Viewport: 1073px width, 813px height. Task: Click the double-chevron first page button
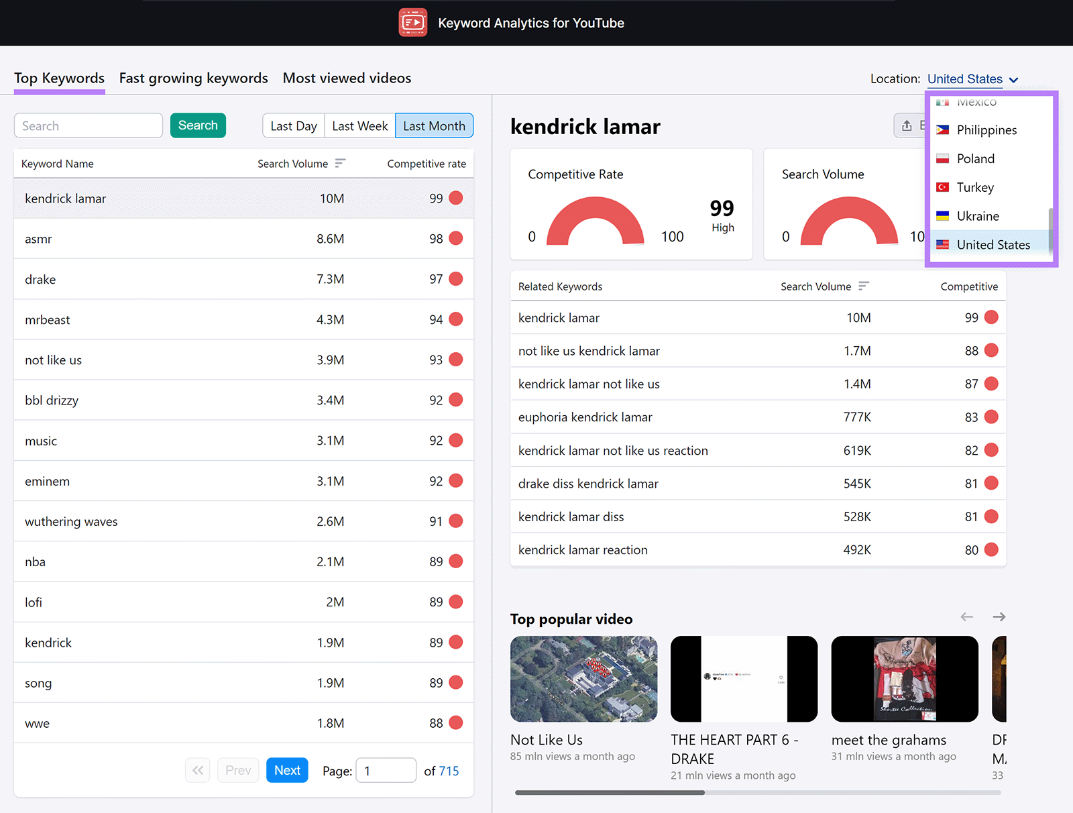point(198,770)
